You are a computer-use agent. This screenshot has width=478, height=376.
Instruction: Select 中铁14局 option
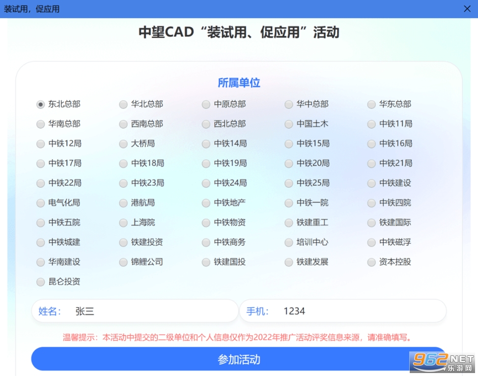pos(206,144)
